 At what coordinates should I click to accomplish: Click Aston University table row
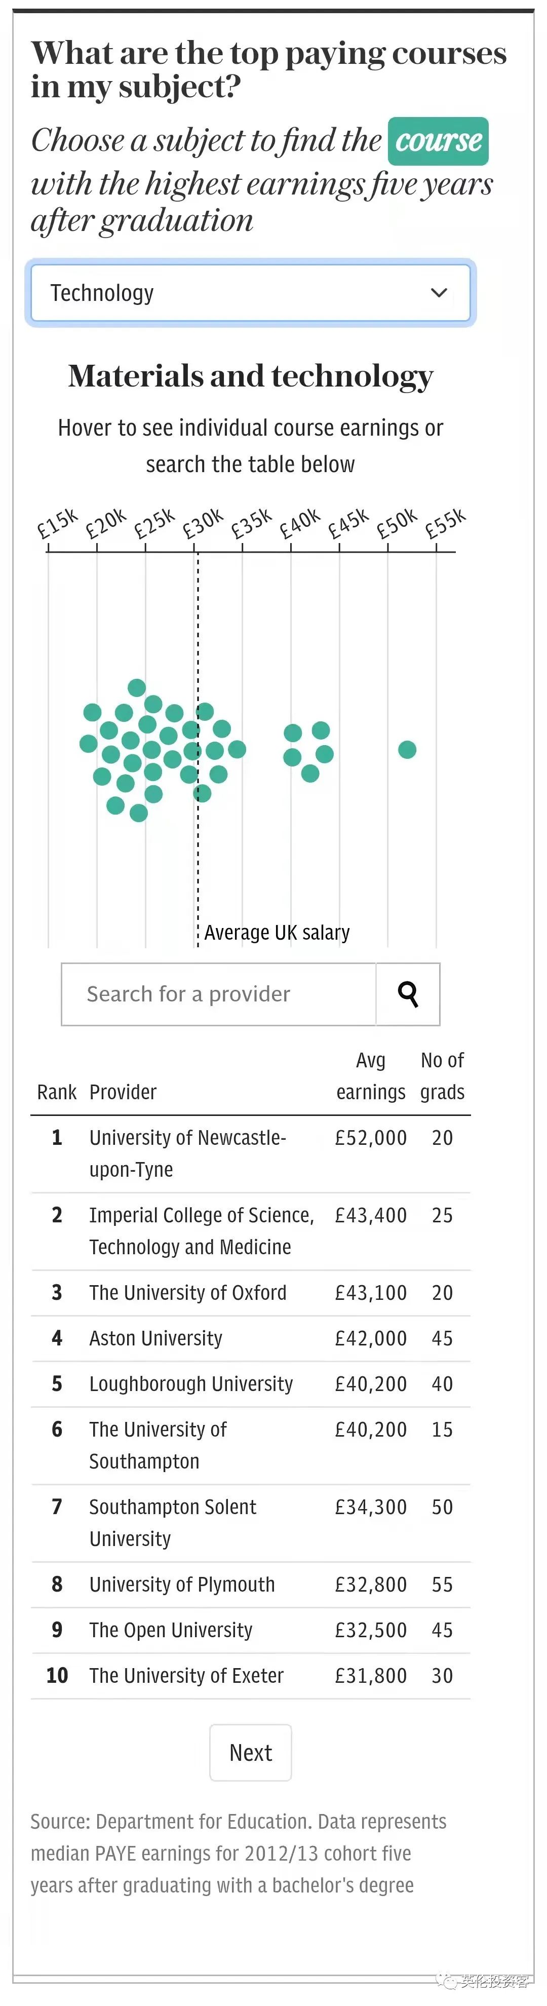[x=251, y=1338]
